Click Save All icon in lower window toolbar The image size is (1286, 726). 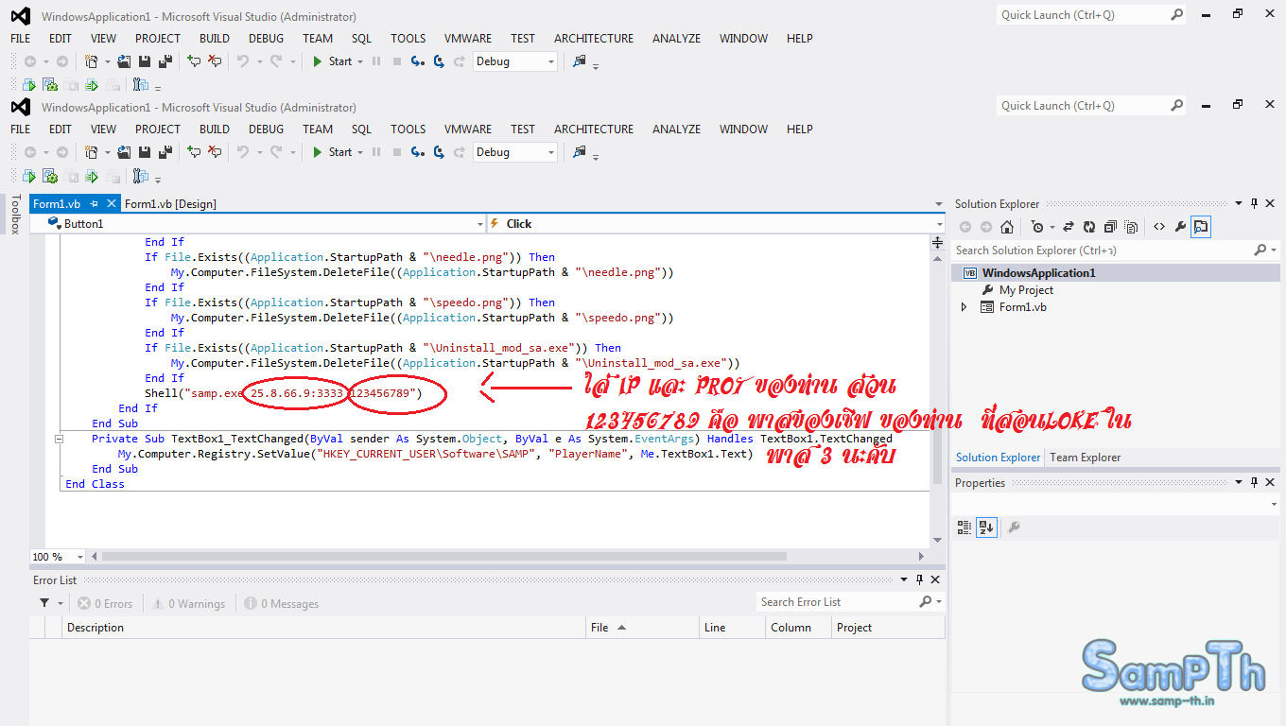(x=165, y=152)
